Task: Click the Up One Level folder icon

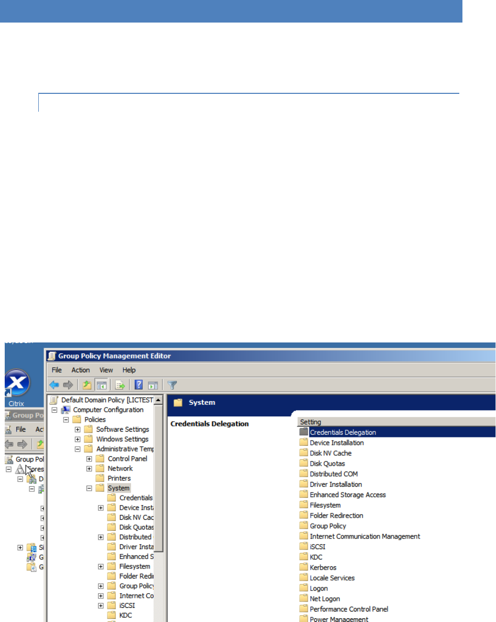Action: 87,385
